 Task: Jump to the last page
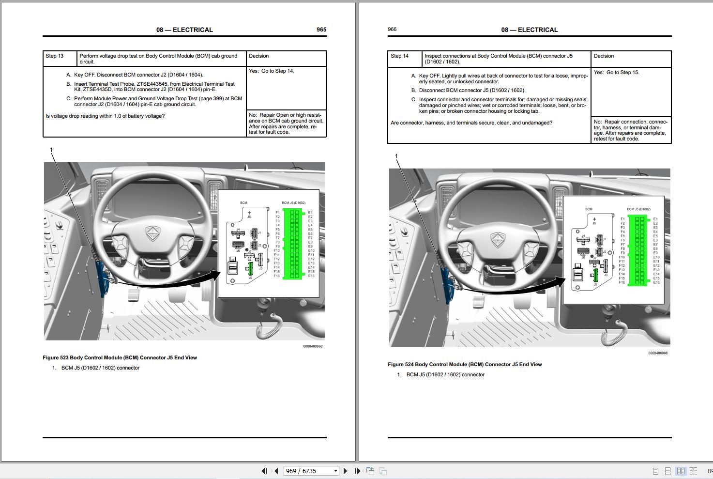(357, 471)
